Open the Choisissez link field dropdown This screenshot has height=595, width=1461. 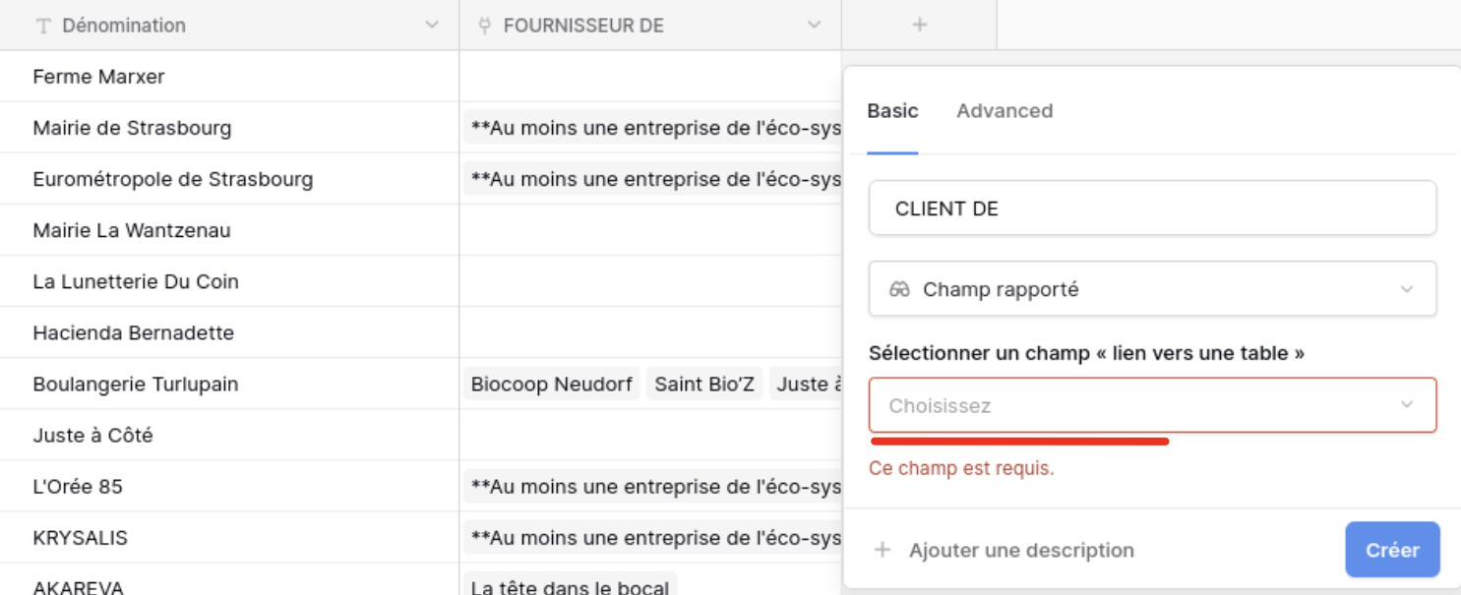[x=1151, y=405]
